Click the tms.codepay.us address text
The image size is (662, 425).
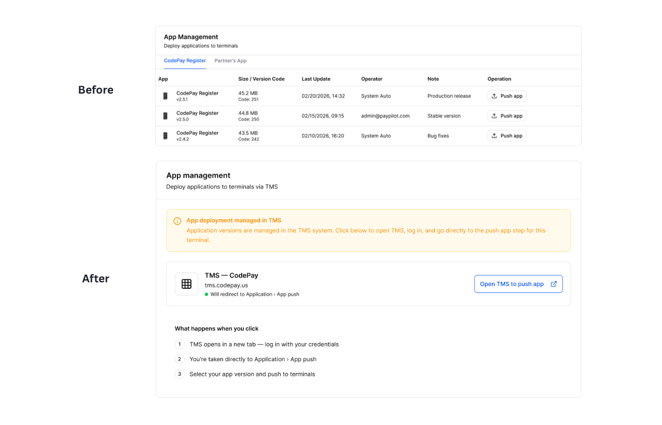pyautogui.click(x=226, y=285)
